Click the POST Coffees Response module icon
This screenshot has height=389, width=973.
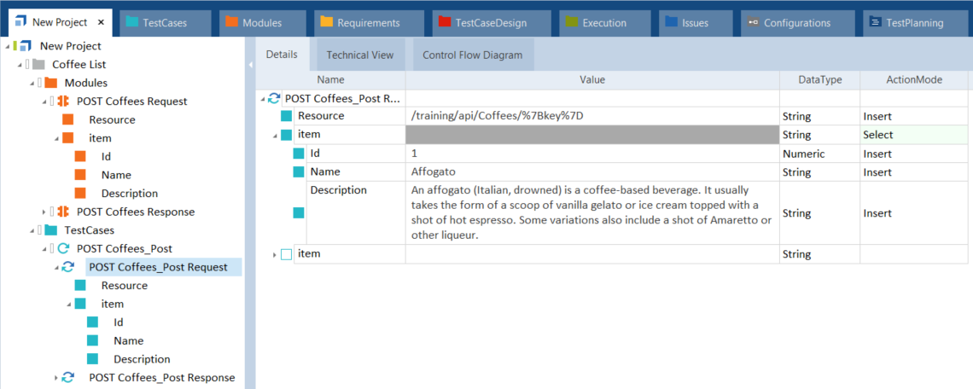click(62, 212)
